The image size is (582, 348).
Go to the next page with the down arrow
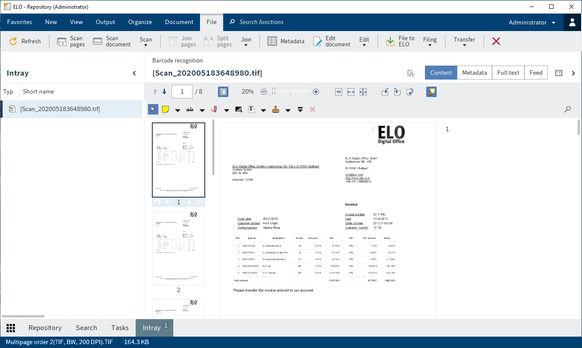pyautogui.click(x=165, y=92)
